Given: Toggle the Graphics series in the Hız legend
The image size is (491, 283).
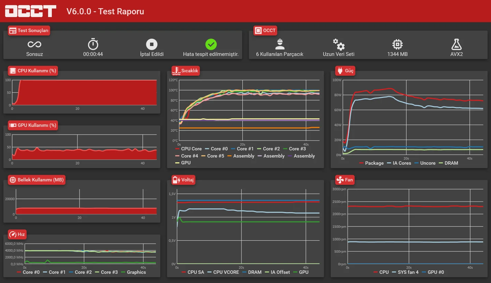Looking at the screenshot, I should 133,272.
